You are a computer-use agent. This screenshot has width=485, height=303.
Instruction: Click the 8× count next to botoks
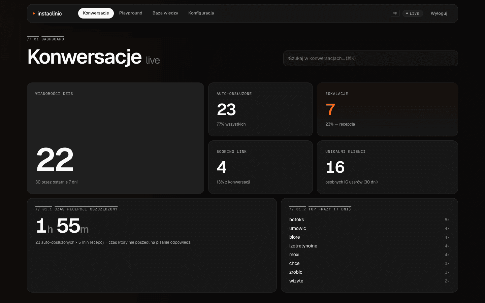click(x=447, y=220)
